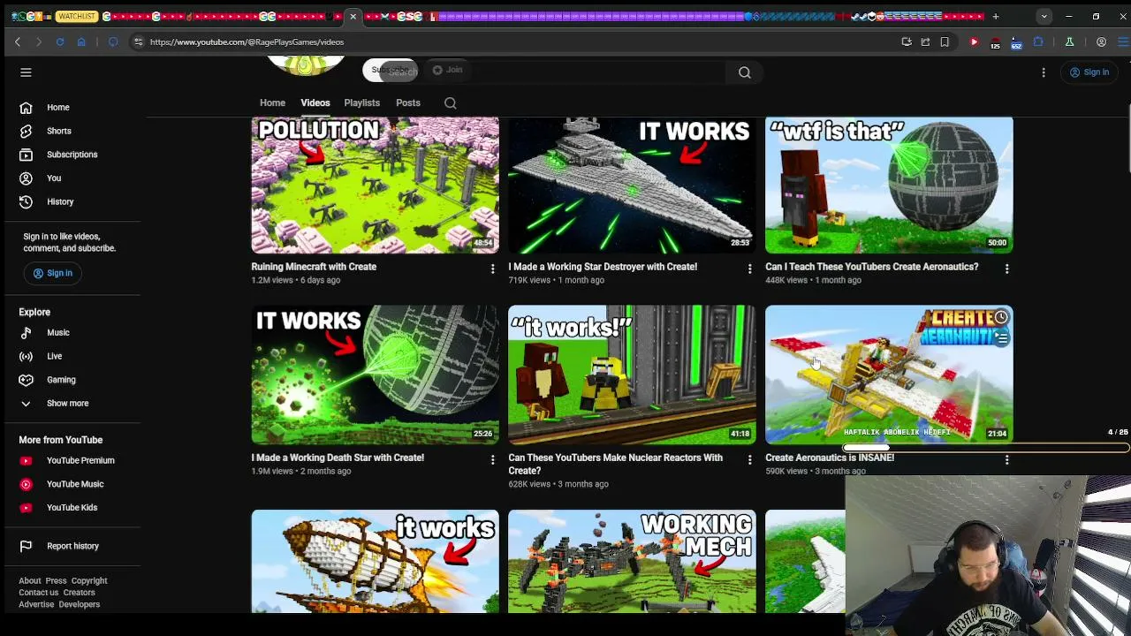Go back with the browser back arrow
1131x636 pixels.
[x=18, y=42]
